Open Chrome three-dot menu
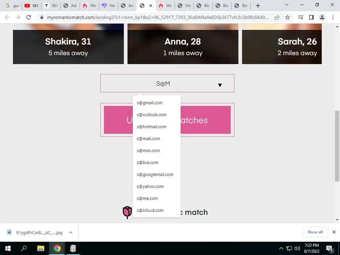This screenshot has height=255, width=340. pyautogui.click(x=333, y=17)
